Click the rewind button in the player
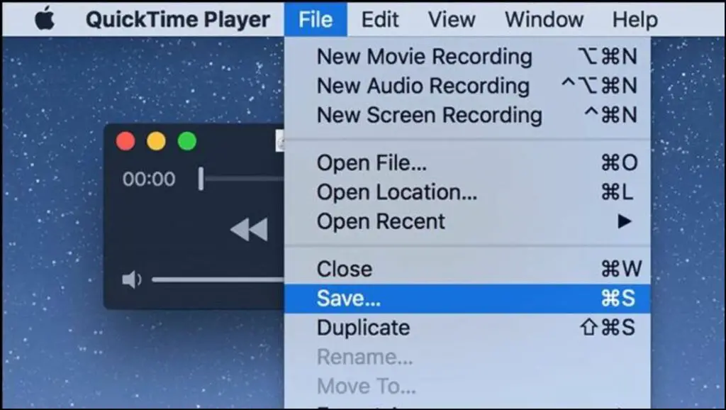Image resolution: width=726 pixels, height=410 pixels. 249,229
